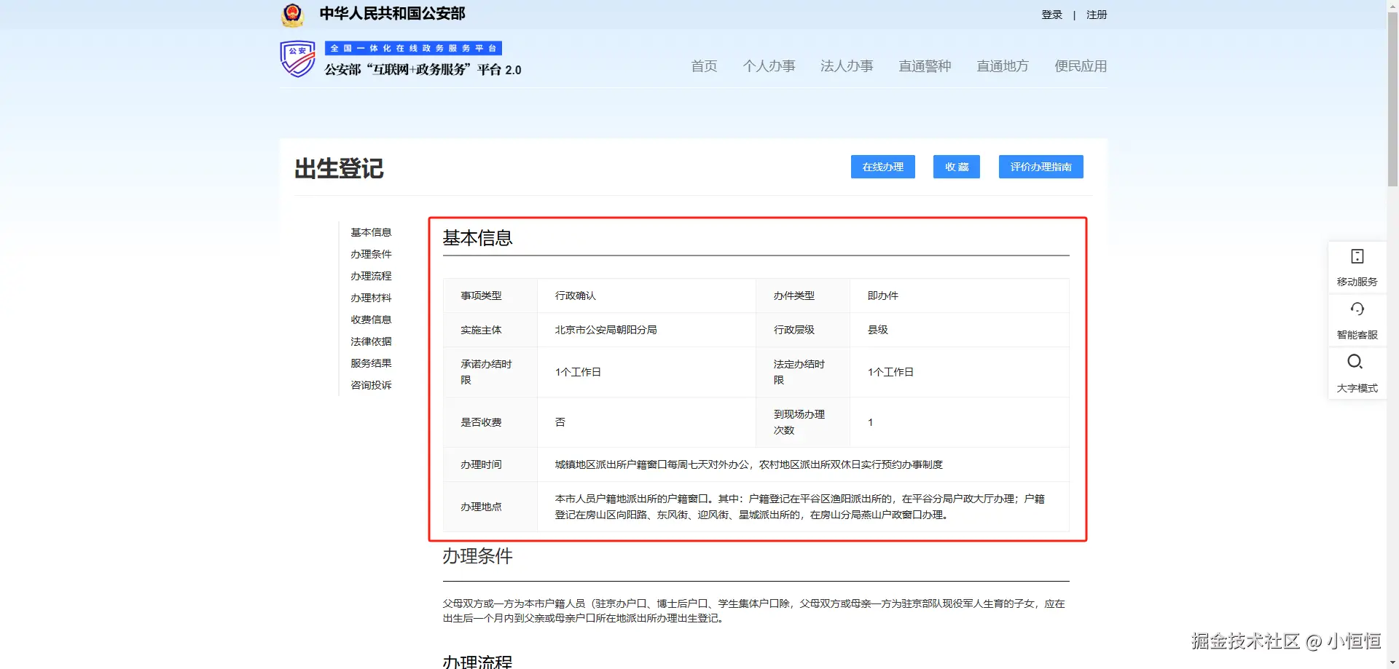The image size is (1399, 669).
Task: Open 智能客服 headset icon
Action: tap(1357, 309)
